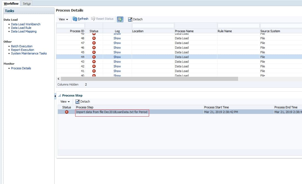Collapse the Process Step section header triangle
The width and height of the screenshot is (302, 184).
pyautogui.click(x=60, y=95)
